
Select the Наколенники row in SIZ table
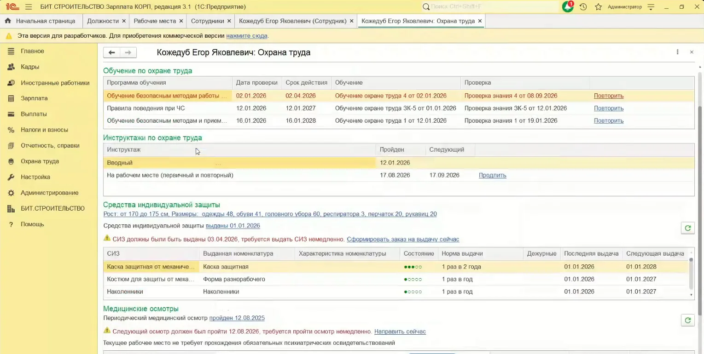(x=396, y=291)
